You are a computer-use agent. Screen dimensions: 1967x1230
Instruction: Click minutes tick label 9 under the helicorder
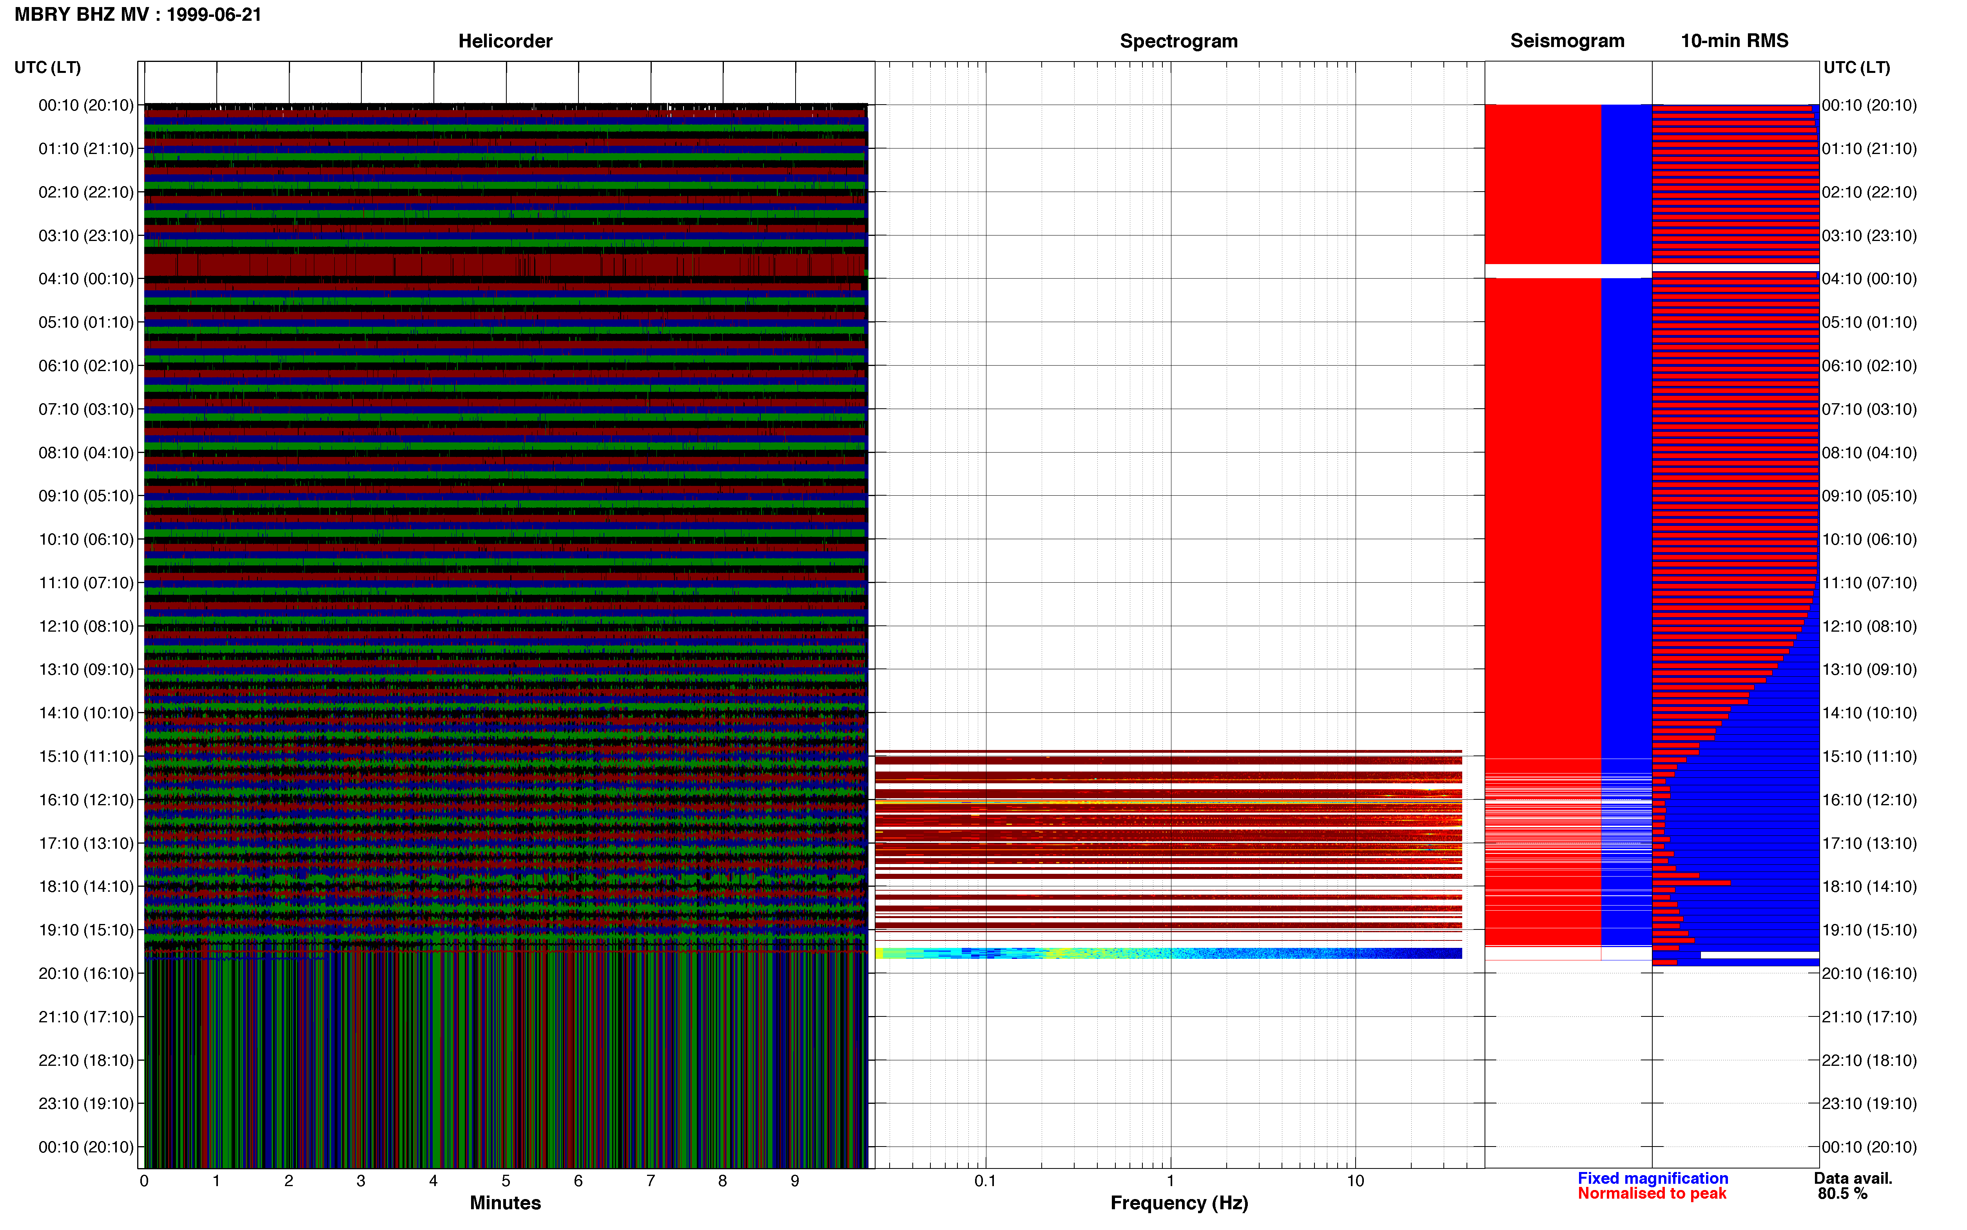coord(795,1180)
